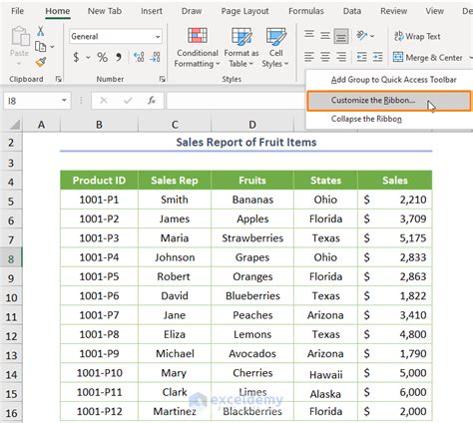473x423 pixels.
Task: Click the Product ID header cell
Action: coord(99,181)
